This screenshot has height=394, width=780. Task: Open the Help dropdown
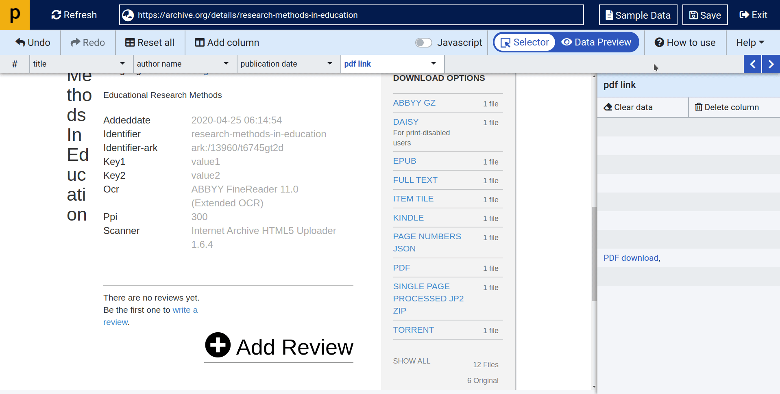[749, 42]
